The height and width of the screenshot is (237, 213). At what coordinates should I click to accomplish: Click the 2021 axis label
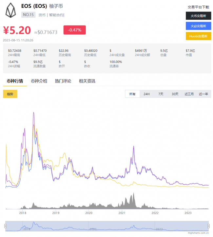[x=122, y=213]
